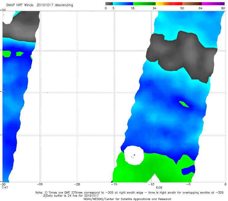Click the red segment of the color bar
The image size is (228, 201).
[x=177, y=4]
